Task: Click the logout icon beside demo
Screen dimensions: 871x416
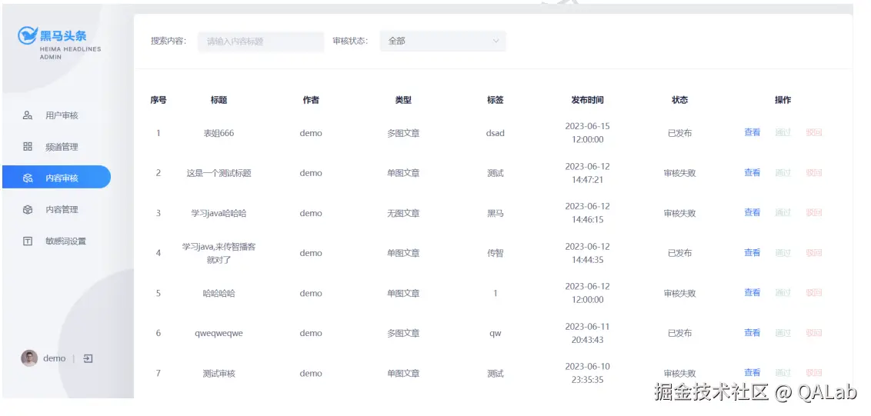Action: click(x=88, y=359)
